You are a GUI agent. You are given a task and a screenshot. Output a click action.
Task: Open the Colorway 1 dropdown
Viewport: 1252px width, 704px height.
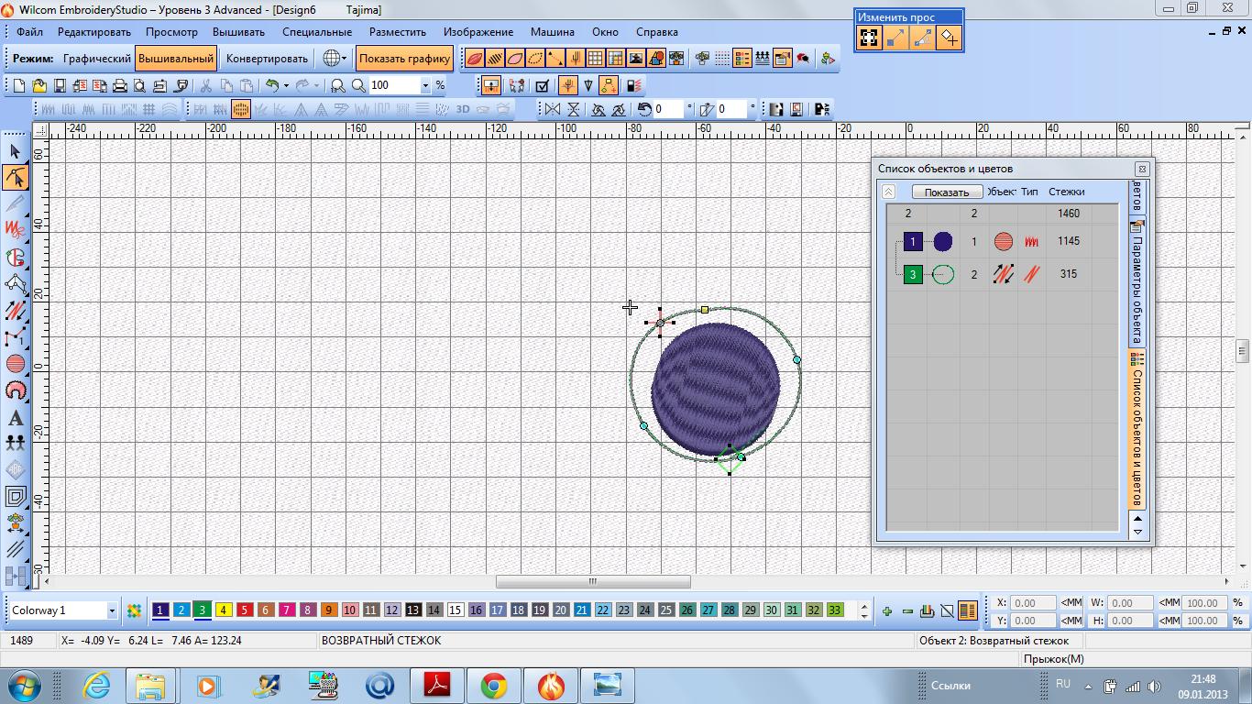[112, 610]
